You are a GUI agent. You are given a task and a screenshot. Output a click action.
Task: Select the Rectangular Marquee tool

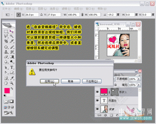(6, 32)
